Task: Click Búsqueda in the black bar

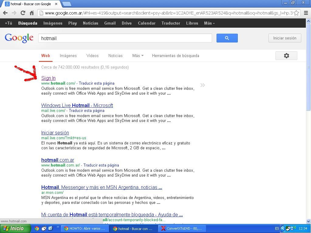Action: (x=28, y=23)
